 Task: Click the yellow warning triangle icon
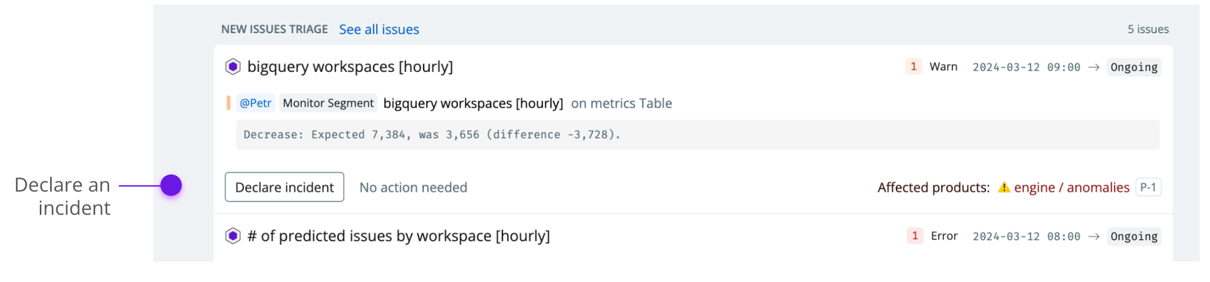coord(1004,187)
